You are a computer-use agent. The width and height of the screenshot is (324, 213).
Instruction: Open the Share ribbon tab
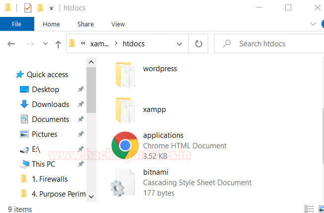pos(85,24)
